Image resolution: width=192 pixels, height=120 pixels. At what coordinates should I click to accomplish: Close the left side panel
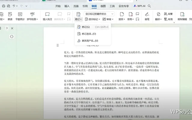tap(12, 28)
